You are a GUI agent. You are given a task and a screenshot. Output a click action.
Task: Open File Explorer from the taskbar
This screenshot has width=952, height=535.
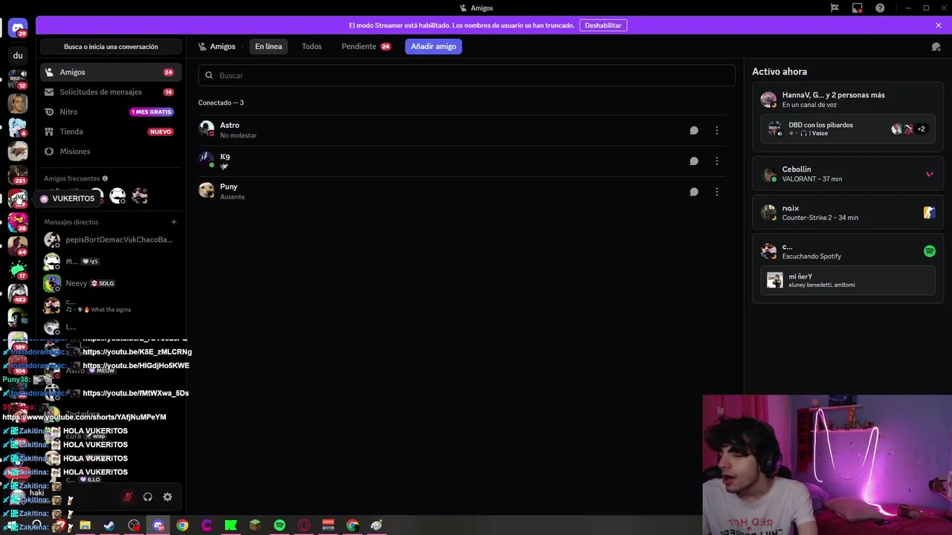click(85, 525)
